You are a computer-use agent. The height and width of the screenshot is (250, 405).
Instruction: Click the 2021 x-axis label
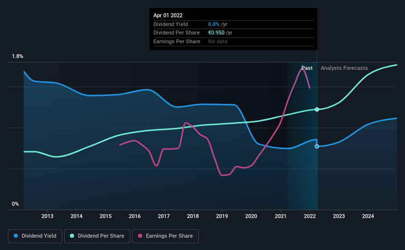pos(281,216)
